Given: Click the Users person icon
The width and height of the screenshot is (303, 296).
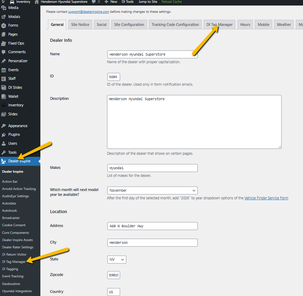Looking at the screenshot, I should 4,143.
